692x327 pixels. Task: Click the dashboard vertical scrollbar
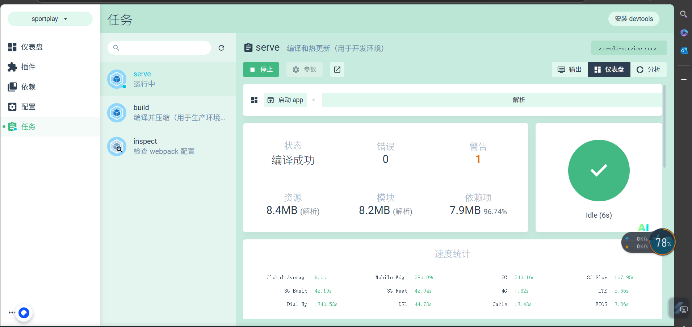(x=664, y=126)
